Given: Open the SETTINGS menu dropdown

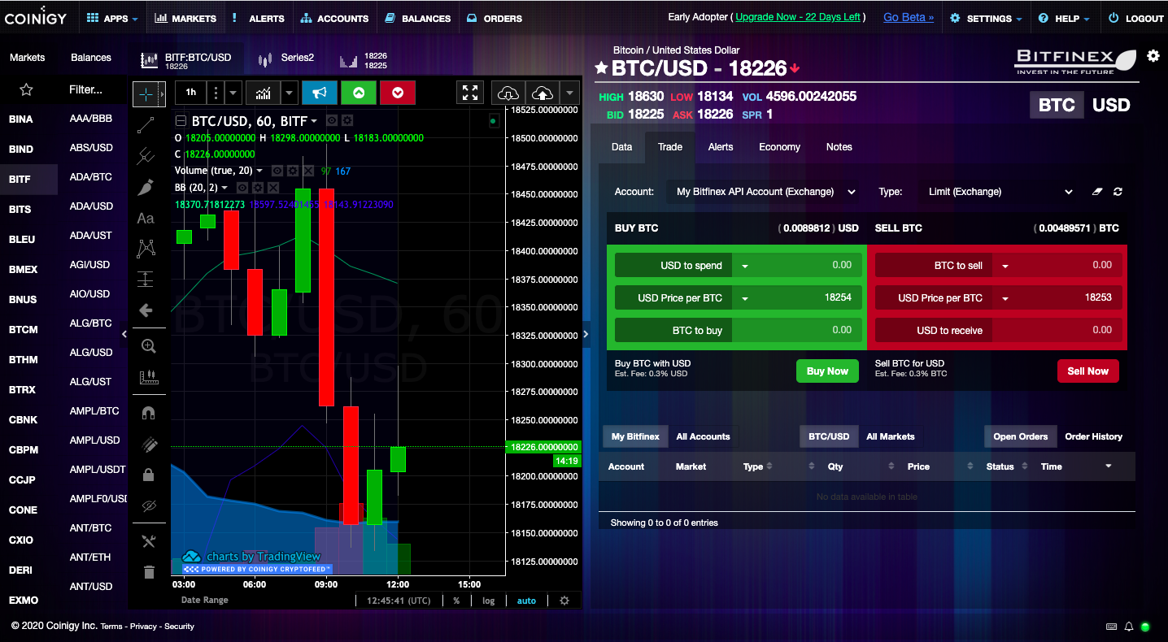Looking at the screenshot, I should pos(987,18).
